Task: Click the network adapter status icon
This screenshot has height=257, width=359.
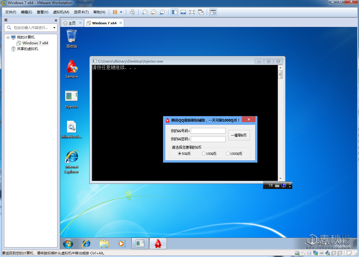Action: pos(316,253)
